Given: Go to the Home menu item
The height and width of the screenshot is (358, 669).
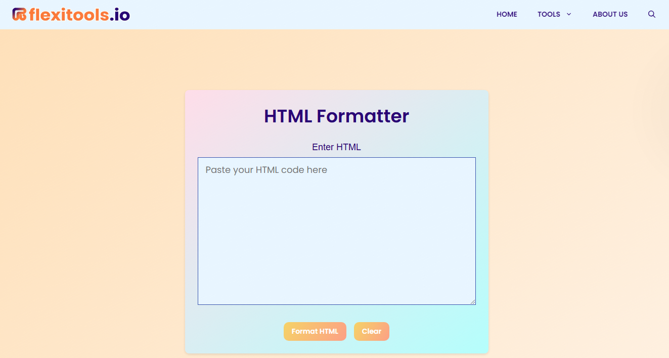Looking at the screenshot, I should pyautogui.click(x=507, y=14).
